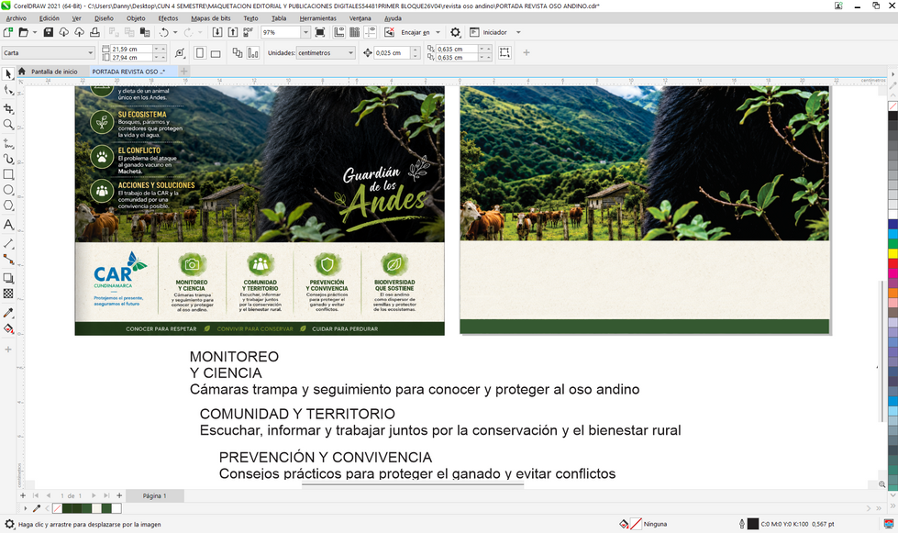Apply size to current page only

coord(252,53)
